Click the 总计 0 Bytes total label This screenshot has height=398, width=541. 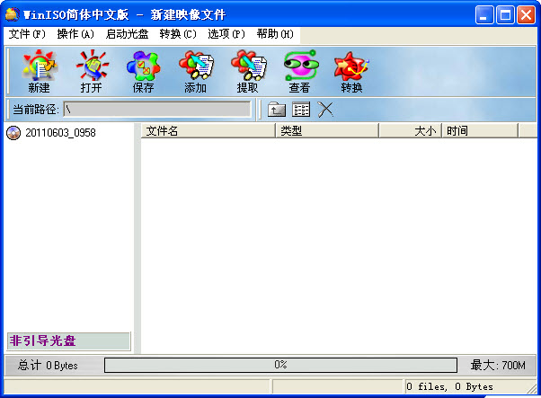(48, 366)
